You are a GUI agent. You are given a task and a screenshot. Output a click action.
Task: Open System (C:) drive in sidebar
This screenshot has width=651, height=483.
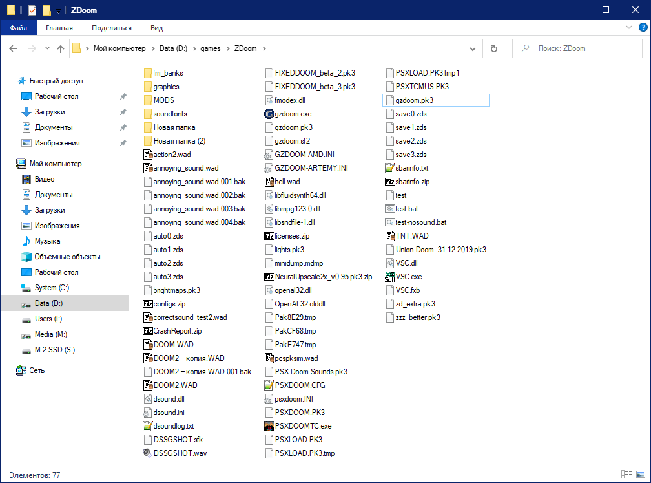coord(52,288)
